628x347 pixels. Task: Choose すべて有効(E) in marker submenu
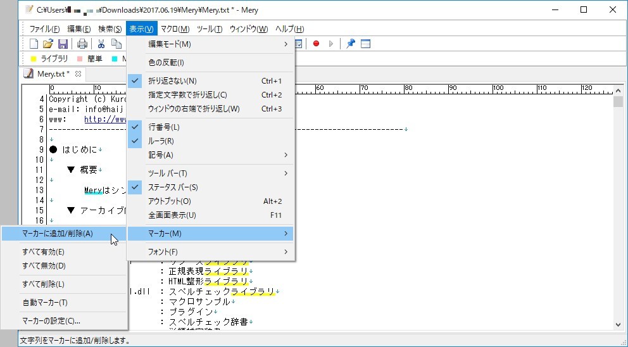point(64,252)
